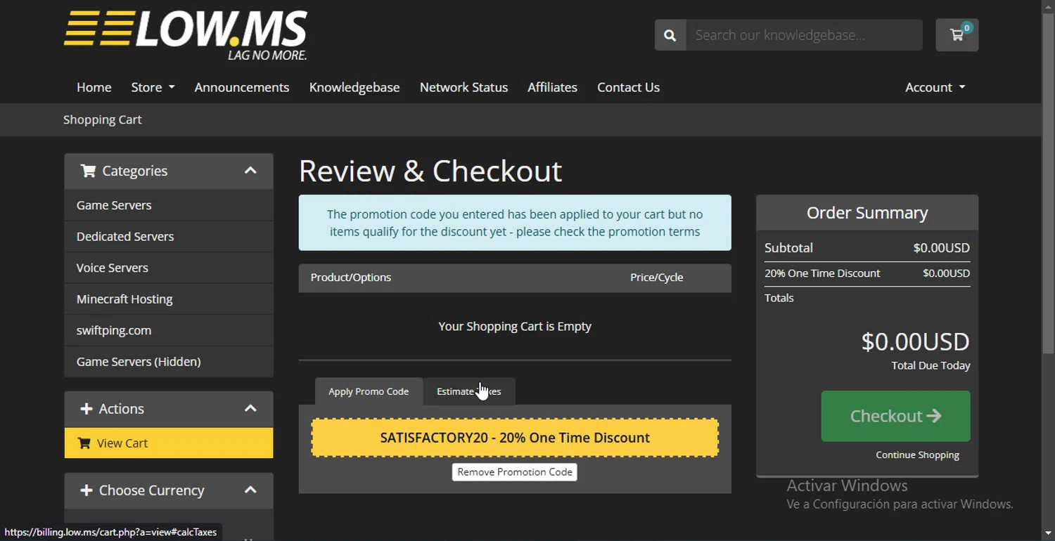Click the Order Summary heading

[867, 213]
